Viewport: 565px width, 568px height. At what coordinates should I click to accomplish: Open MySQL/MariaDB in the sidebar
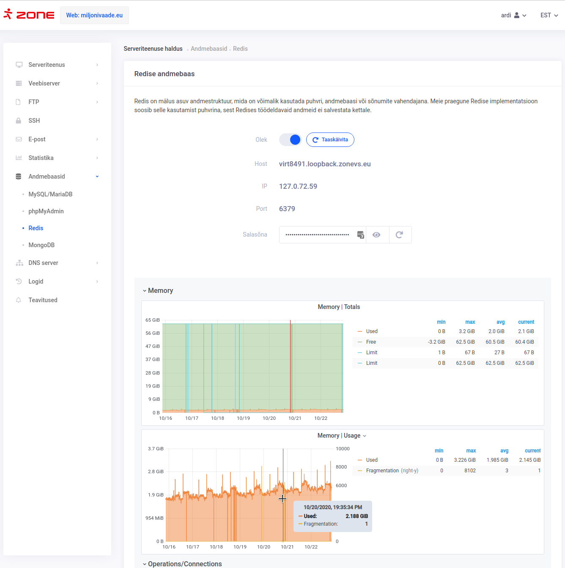[x=50, y=194]
